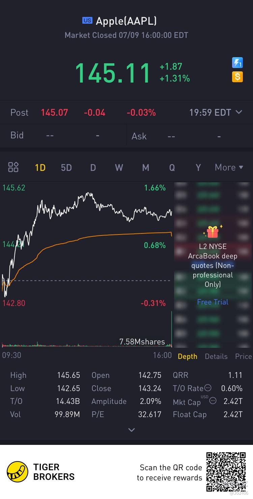The height and width of the screenshot is (499, 253).
Task: Tap the Tiger Brokers logo
Action: (x=41, y=472)
